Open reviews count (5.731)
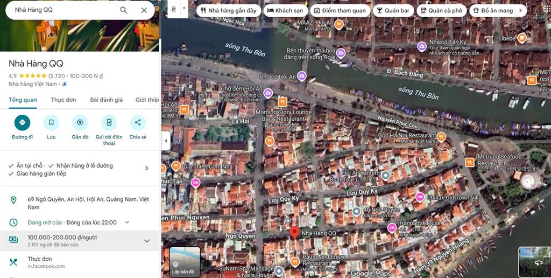This screenshot has height=278, width=551. (x=56, y=75)
